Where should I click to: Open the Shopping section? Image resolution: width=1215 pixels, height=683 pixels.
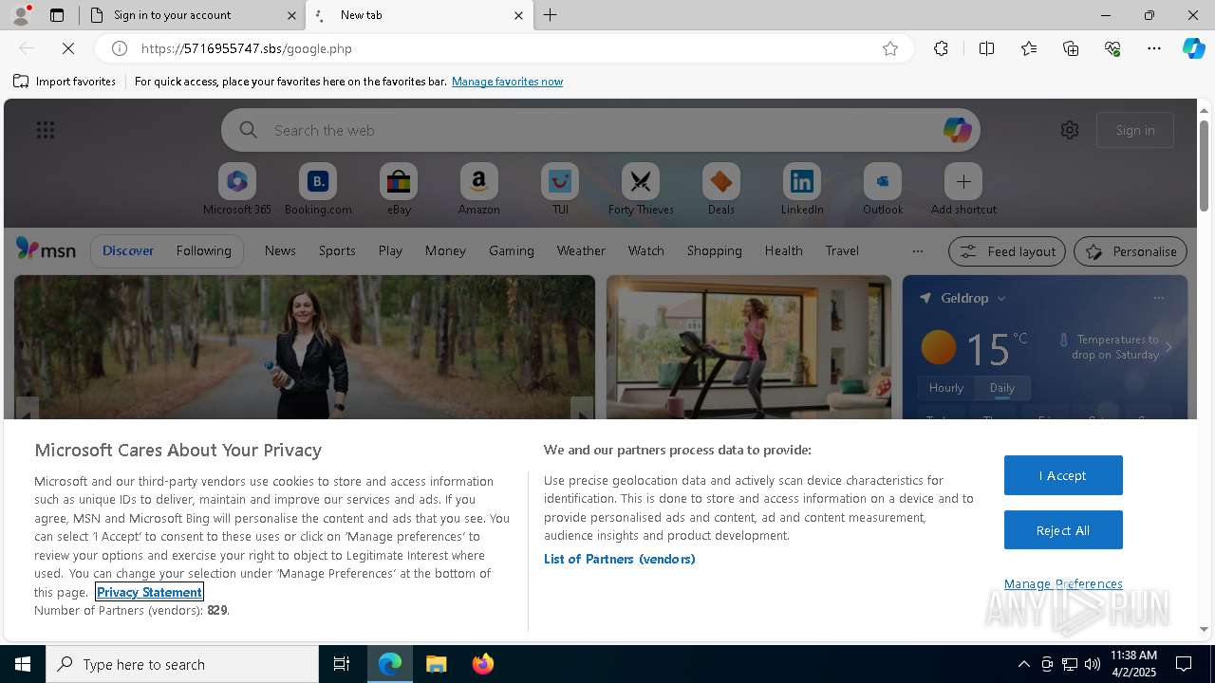pos(715,250)
